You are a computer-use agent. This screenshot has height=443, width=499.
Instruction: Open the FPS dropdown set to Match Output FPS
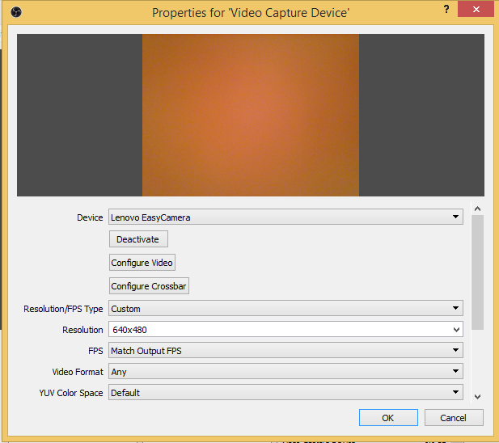(285, 351)
